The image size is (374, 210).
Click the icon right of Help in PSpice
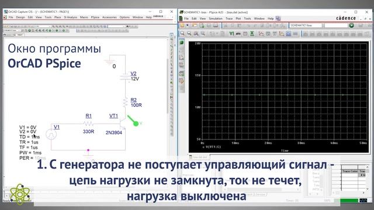coord(278,18)
